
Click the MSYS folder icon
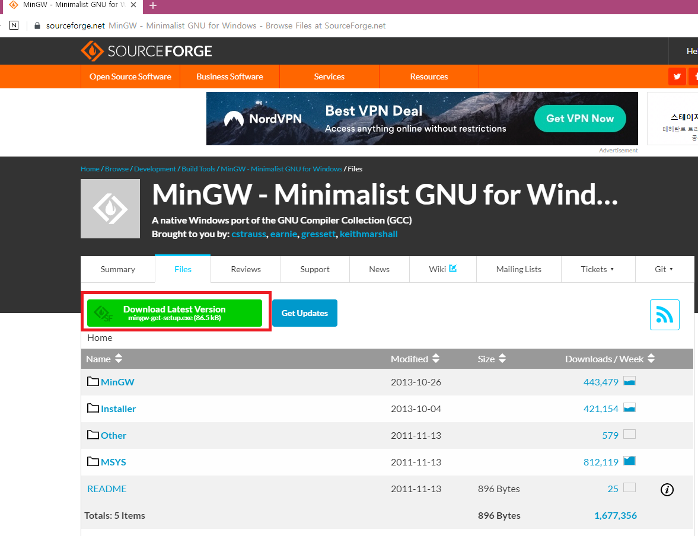pyautogui.click(x=93, y=462)
